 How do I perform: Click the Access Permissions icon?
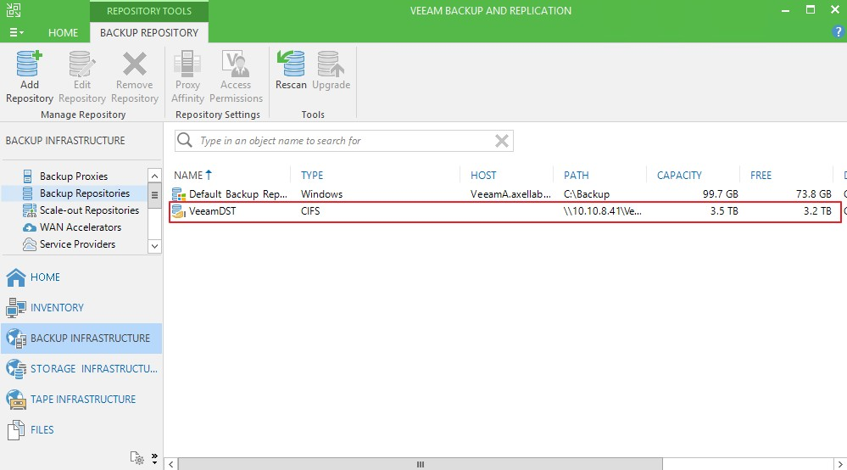(x=236, y=65)
